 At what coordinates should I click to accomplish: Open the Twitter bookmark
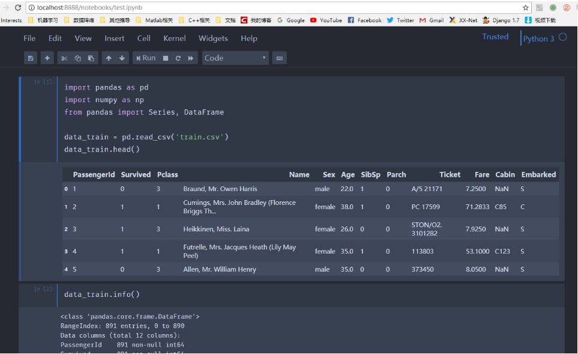click(x=400, y=20)
